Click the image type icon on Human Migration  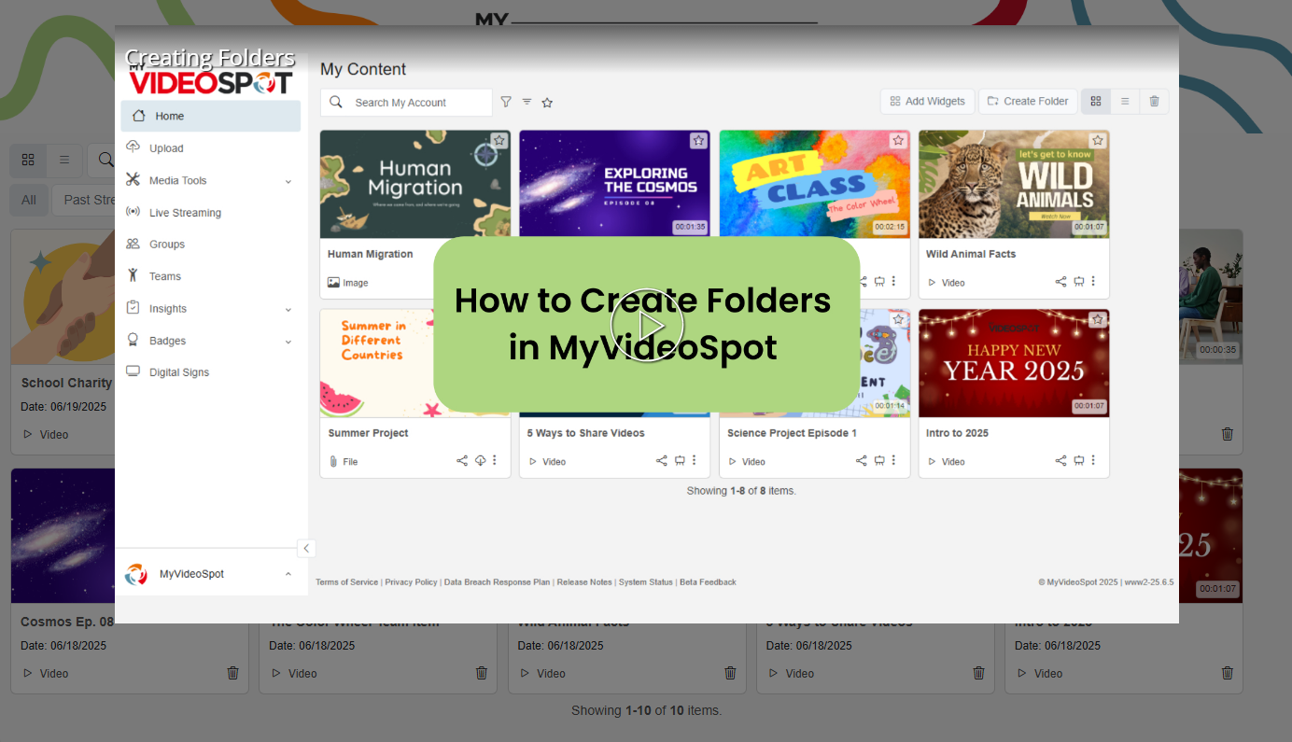[333, 283]
